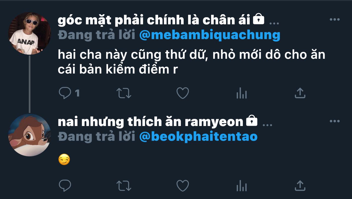Open the tweet text about hai cha này

tap(192, 62)
